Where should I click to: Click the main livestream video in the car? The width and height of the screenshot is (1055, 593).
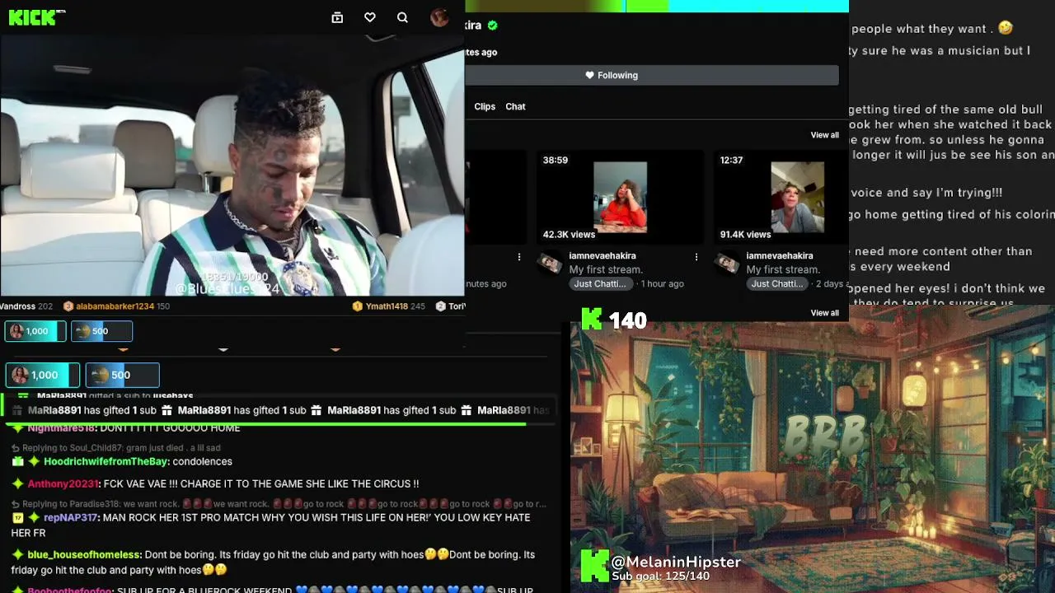(x=232, y=166)
